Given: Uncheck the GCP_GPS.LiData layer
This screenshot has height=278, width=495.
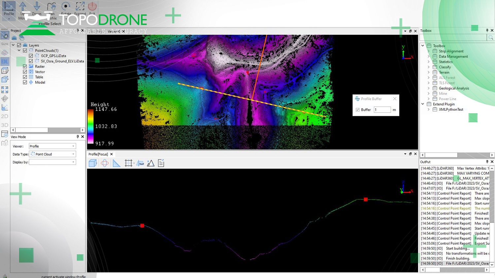Looking at the screenshot, I should [30, 56].
